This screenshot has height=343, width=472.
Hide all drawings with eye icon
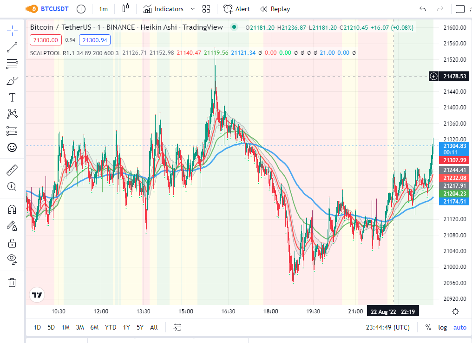coord(12,259)
